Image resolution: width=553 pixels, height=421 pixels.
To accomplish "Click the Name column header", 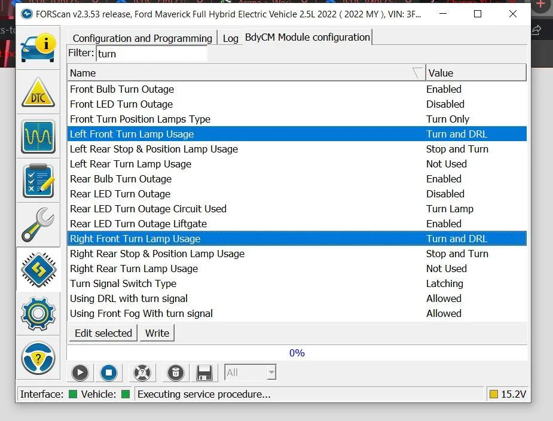I will [246, 73].
